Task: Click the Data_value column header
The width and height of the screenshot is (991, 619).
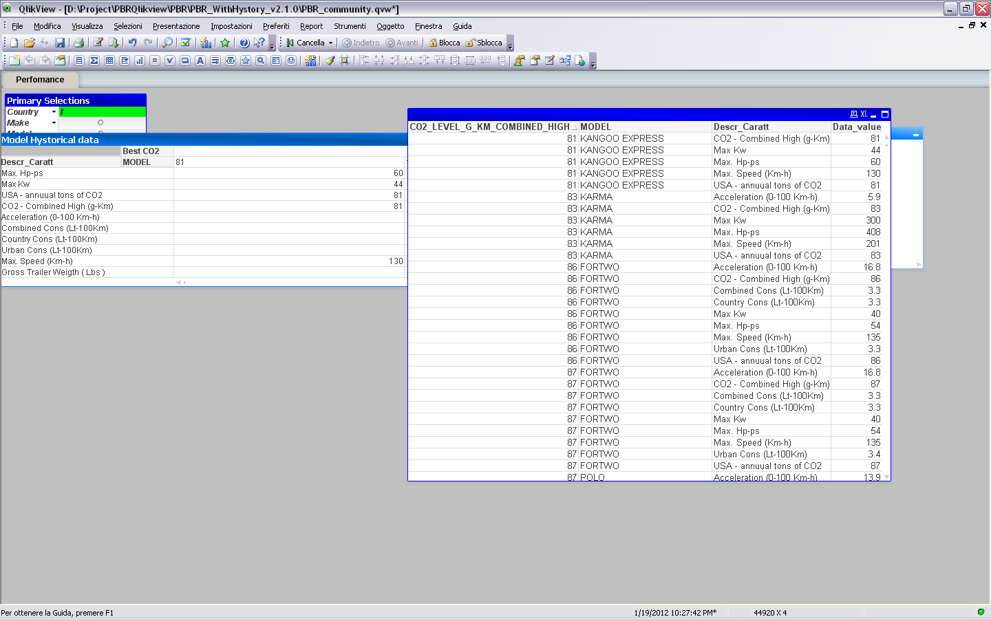Action: point(857,127)
